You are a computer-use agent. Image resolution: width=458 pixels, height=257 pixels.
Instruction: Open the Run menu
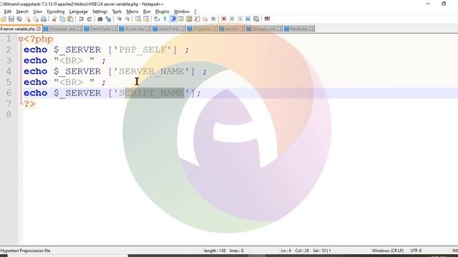(147, 11)
